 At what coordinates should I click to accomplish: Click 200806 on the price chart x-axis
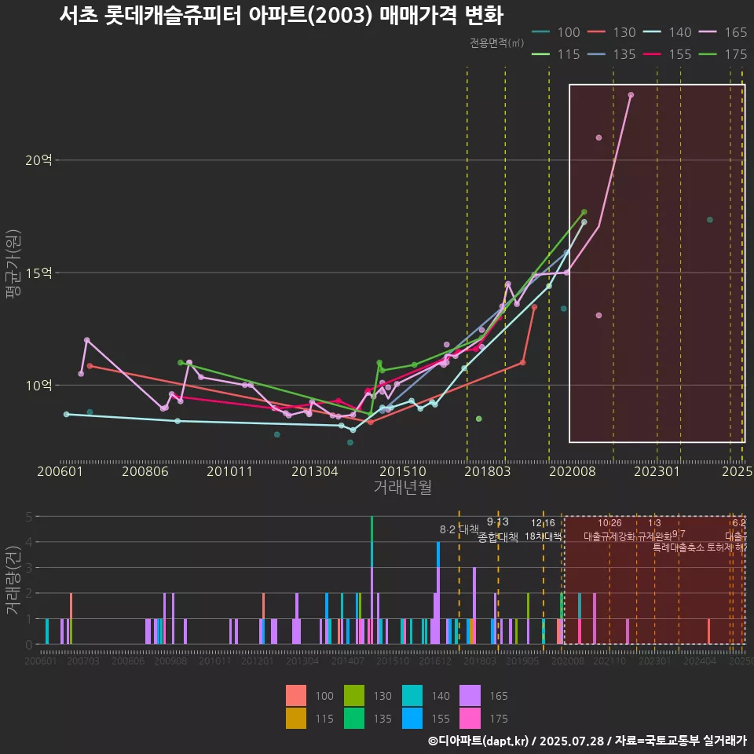145,471
